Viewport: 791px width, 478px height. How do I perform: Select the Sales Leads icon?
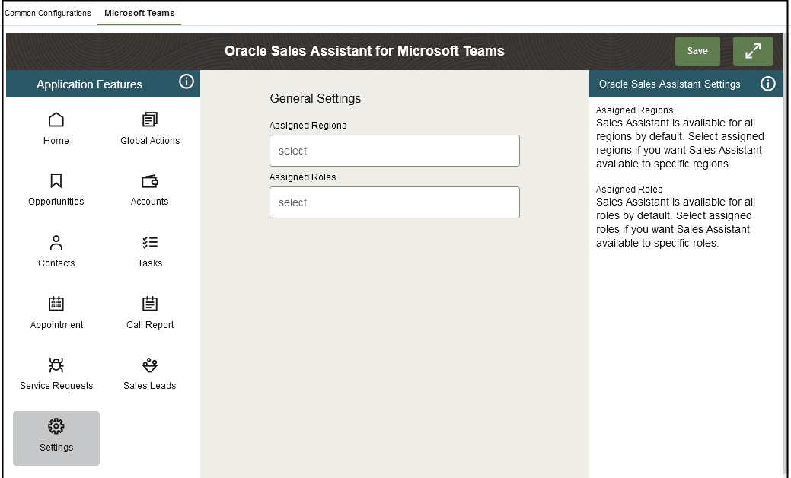click(x=150, y=365)
